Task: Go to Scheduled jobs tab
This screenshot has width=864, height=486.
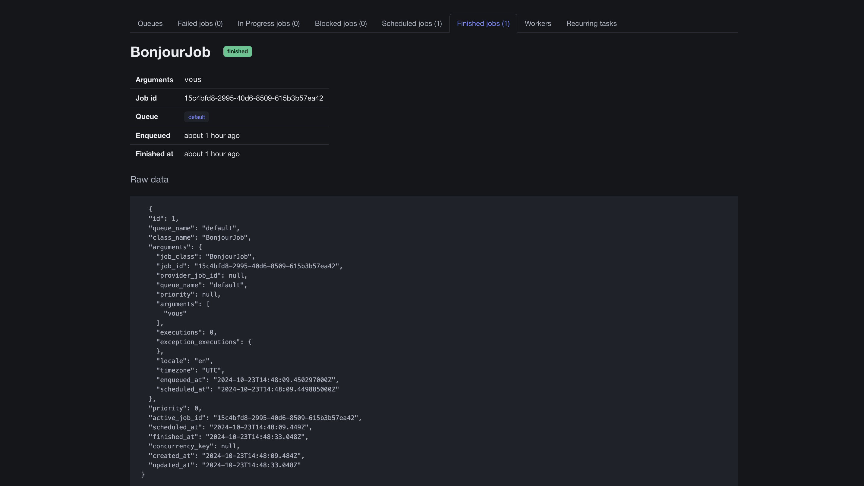Action: click(x=412, y=23)
